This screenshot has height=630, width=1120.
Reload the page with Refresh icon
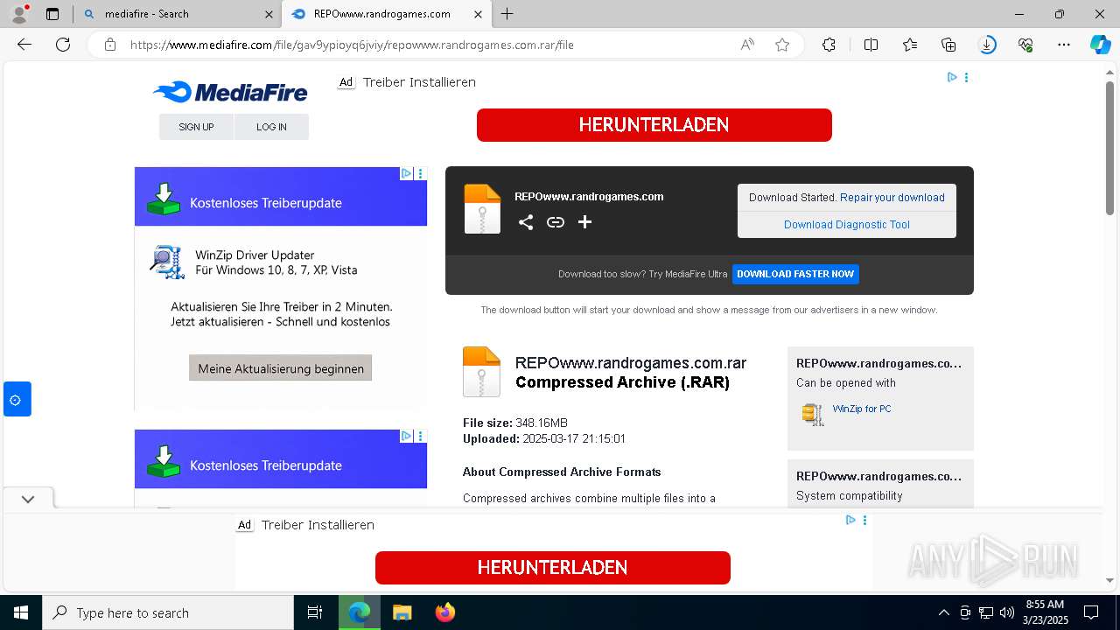tap(63, 45)
